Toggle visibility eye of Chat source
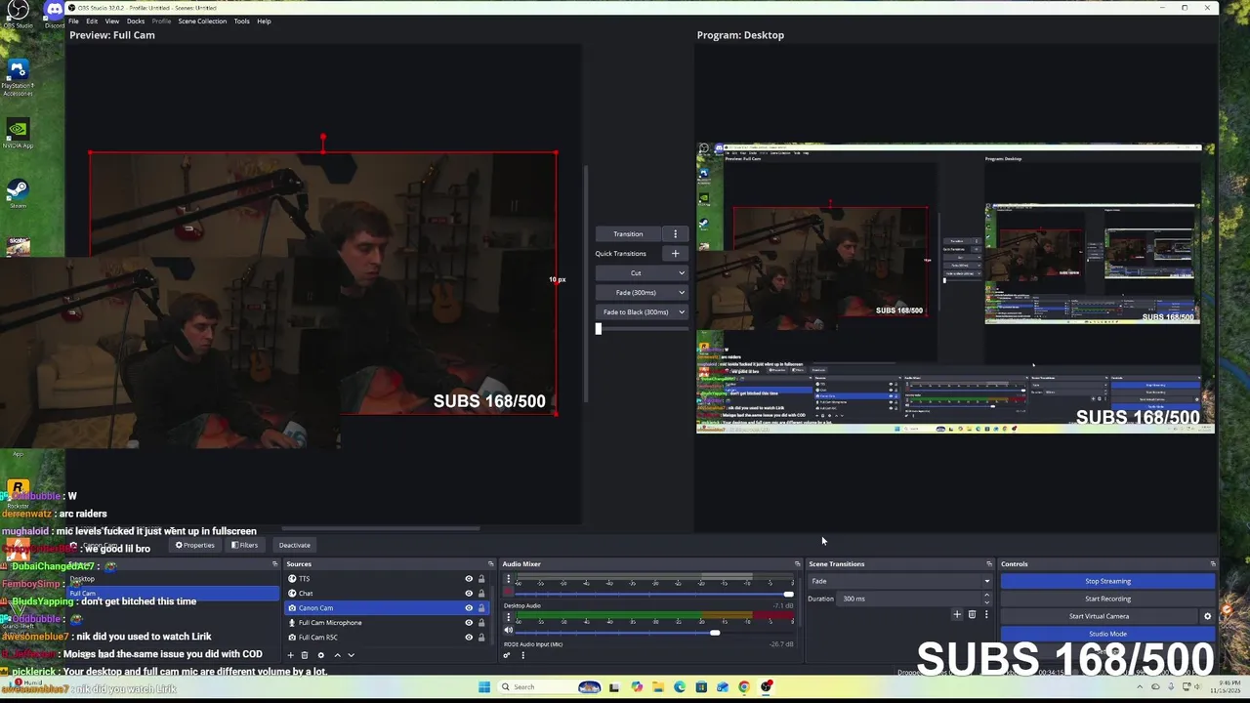Viewport: 1250px width, 703px height. point(469,594)
